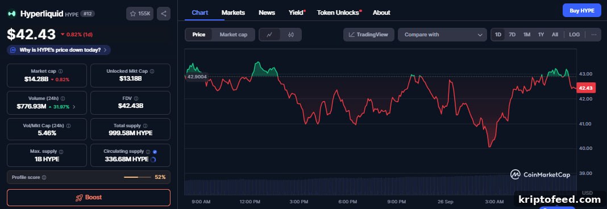Switch to line chart icon
This screenshot has width=607, height=209.
click(270, 35)
